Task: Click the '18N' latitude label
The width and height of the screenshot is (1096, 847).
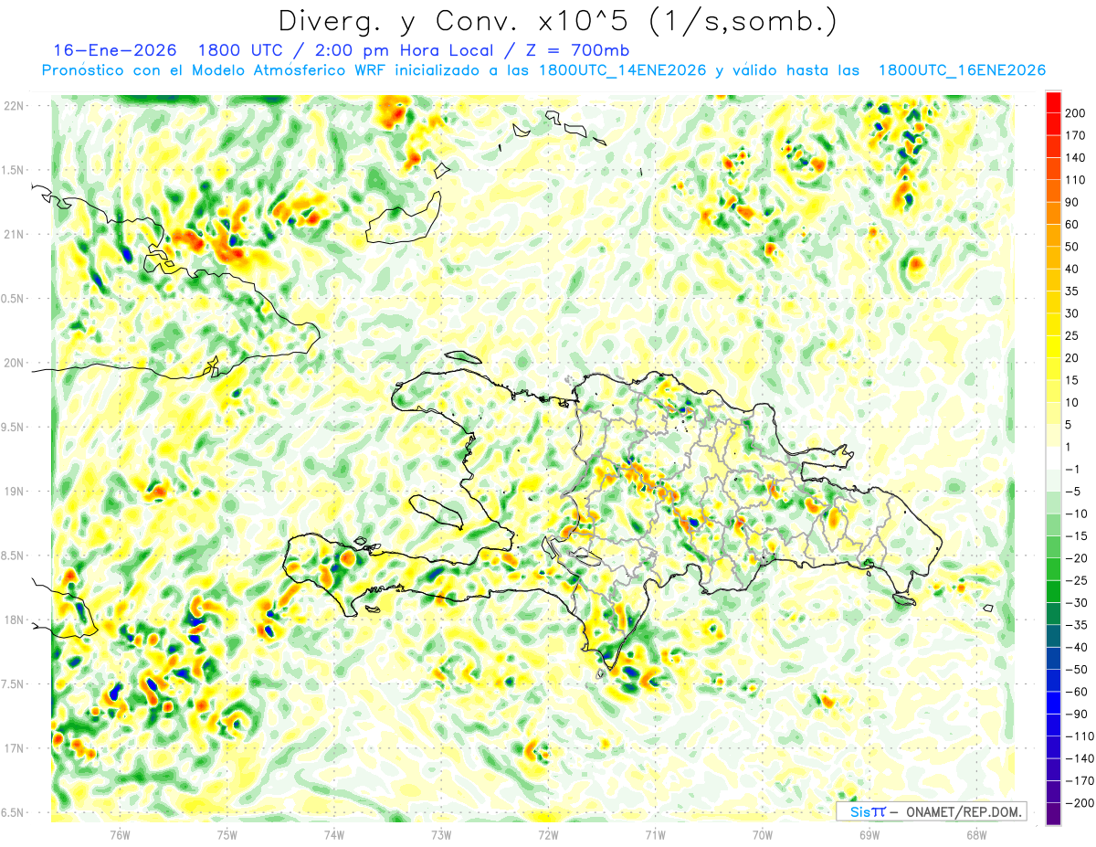Action: click(x=14, y=620)
